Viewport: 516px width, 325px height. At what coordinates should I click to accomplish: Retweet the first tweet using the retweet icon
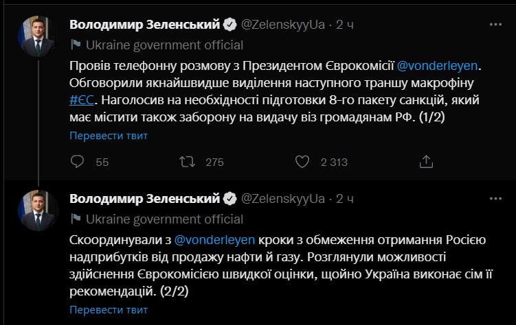point(186,162)
